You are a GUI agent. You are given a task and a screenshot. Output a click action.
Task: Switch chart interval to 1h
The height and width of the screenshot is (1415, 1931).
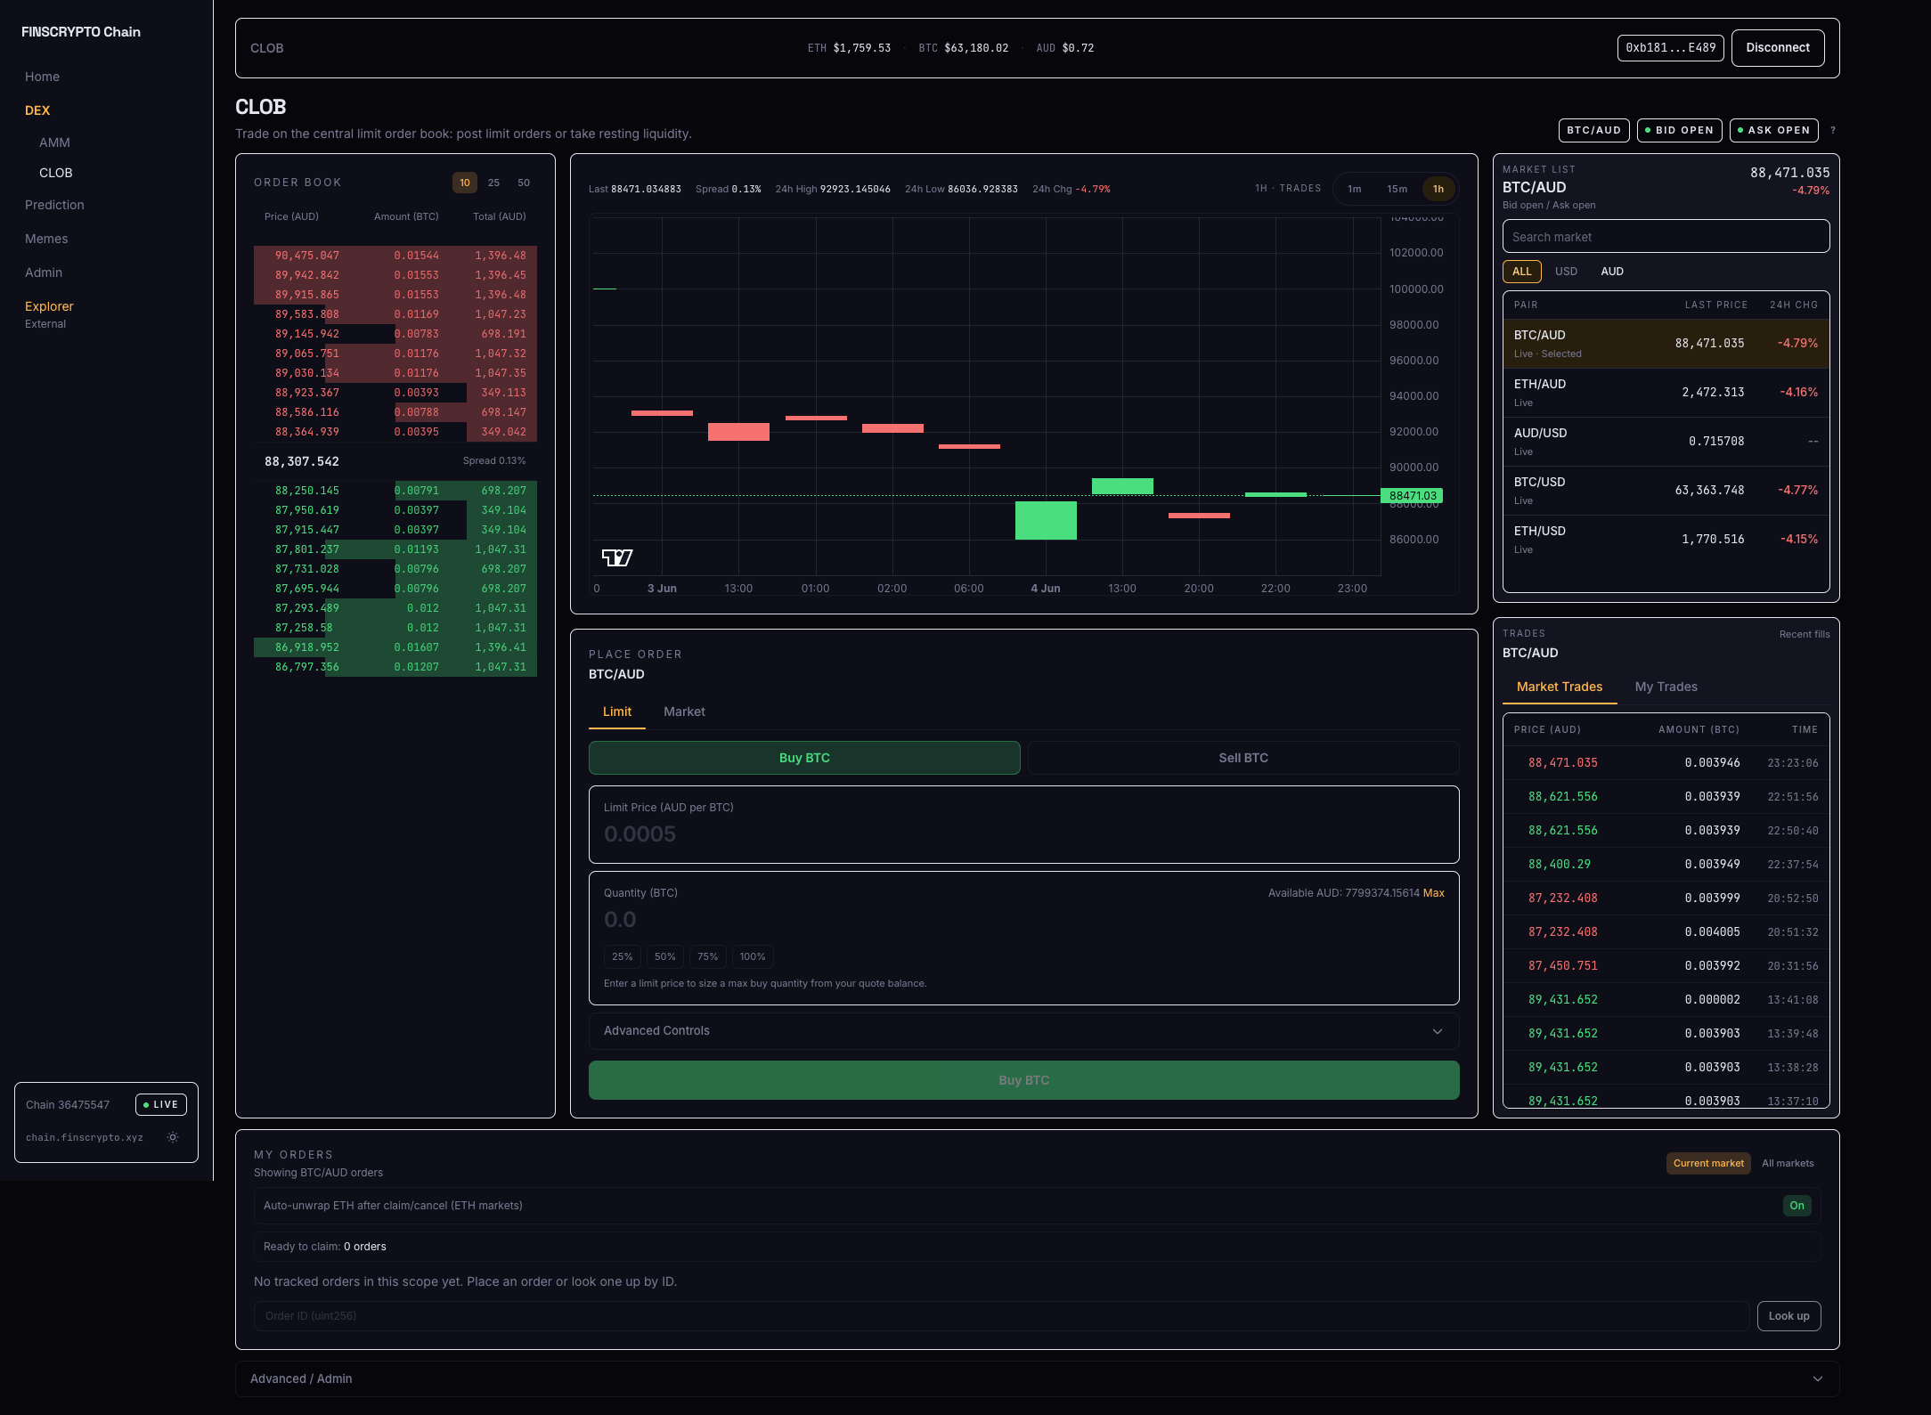tap(1438, 189)
